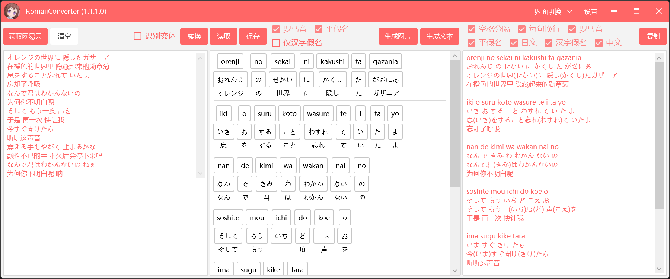Click output line 'orenji no sekai ni kakushi ta gazania'
670x279 pixels.
(524, 57)
